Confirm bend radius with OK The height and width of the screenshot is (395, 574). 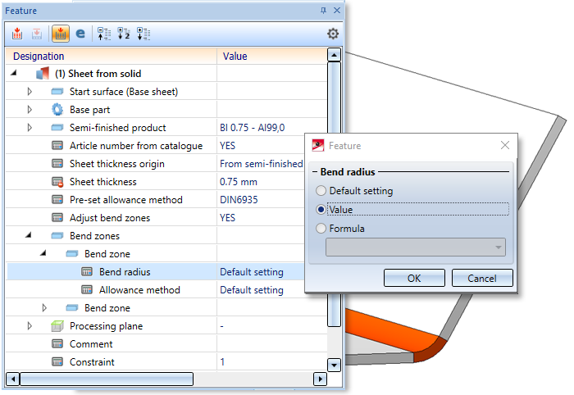click(414, 279)
